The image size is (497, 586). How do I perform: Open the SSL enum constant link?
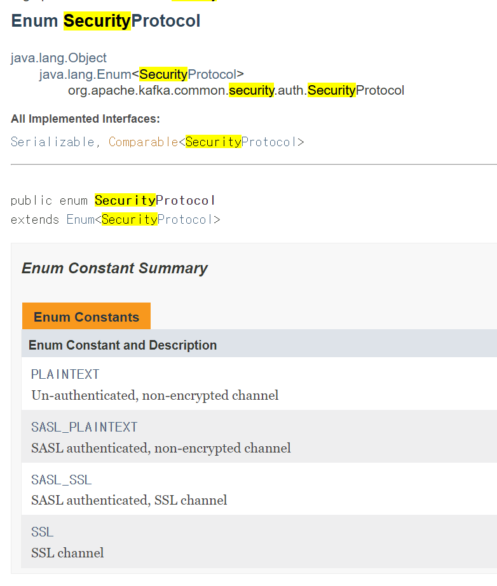(42, 532)
